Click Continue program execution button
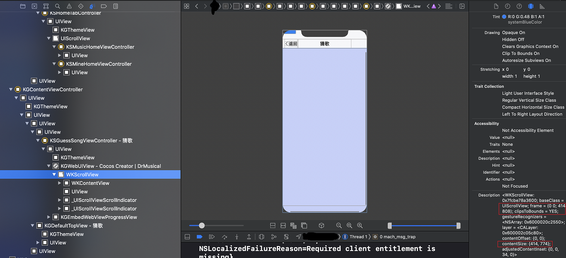This screenshot has height=258, width=566. (x=212, y=237)
